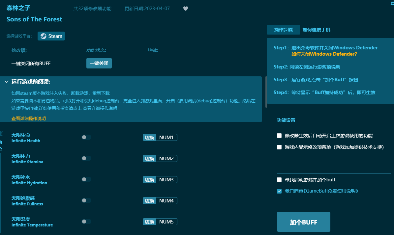Image resolution: width=394 pixels, height=235 pixels.
Task: Click the 加个BUFF button
Action: point(304,222)
